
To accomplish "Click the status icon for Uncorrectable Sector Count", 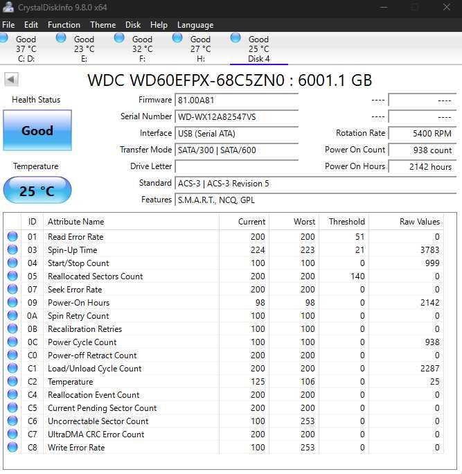I will 12,421.
